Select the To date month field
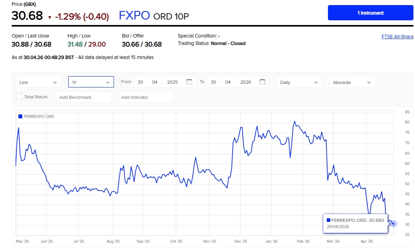The height and width of the screenshot is (250, 415). [x=228, y=82]
